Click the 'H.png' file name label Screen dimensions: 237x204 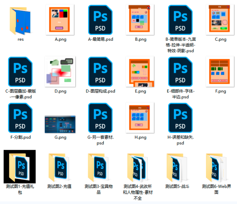tap(140, 137)
